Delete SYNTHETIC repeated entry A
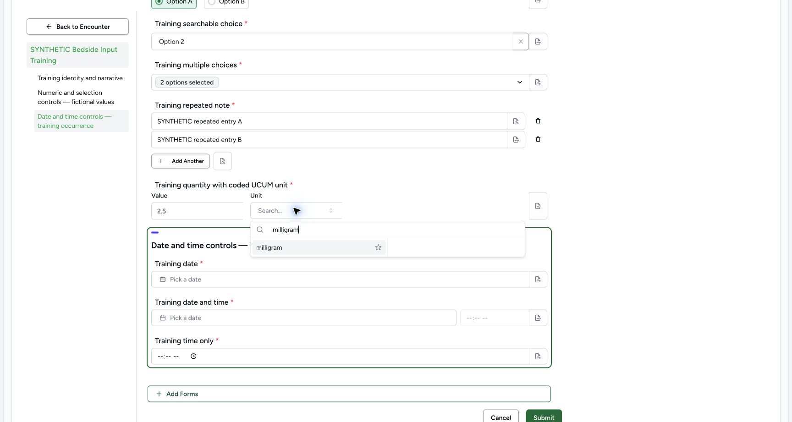 point(538,121)
